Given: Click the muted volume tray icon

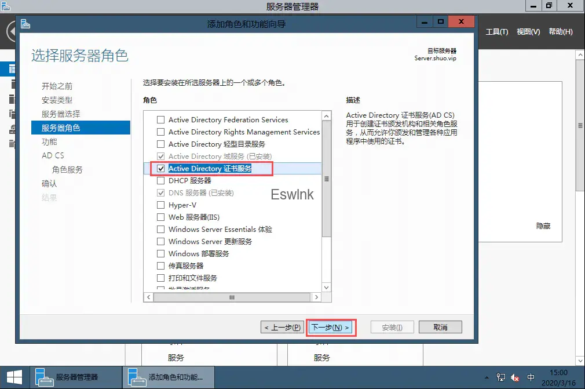Looking at the screenshot, I should (515, 378).
